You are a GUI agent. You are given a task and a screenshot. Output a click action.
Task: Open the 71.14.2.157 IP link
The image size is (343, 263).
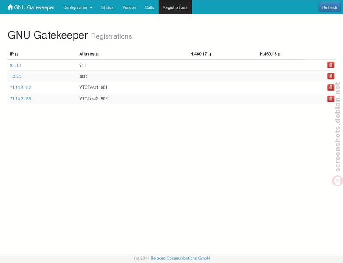[20, 88]
